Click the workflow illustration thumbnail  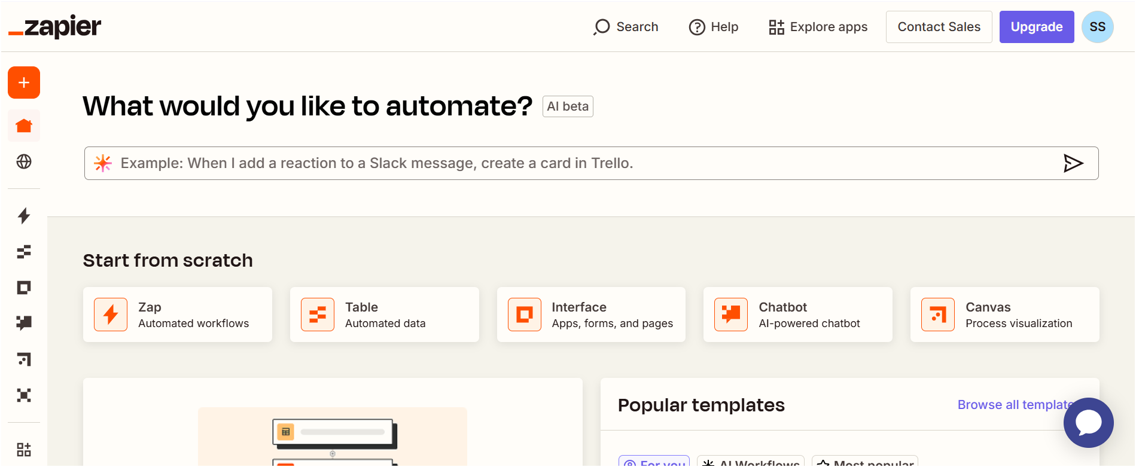(x=333, y=437)
